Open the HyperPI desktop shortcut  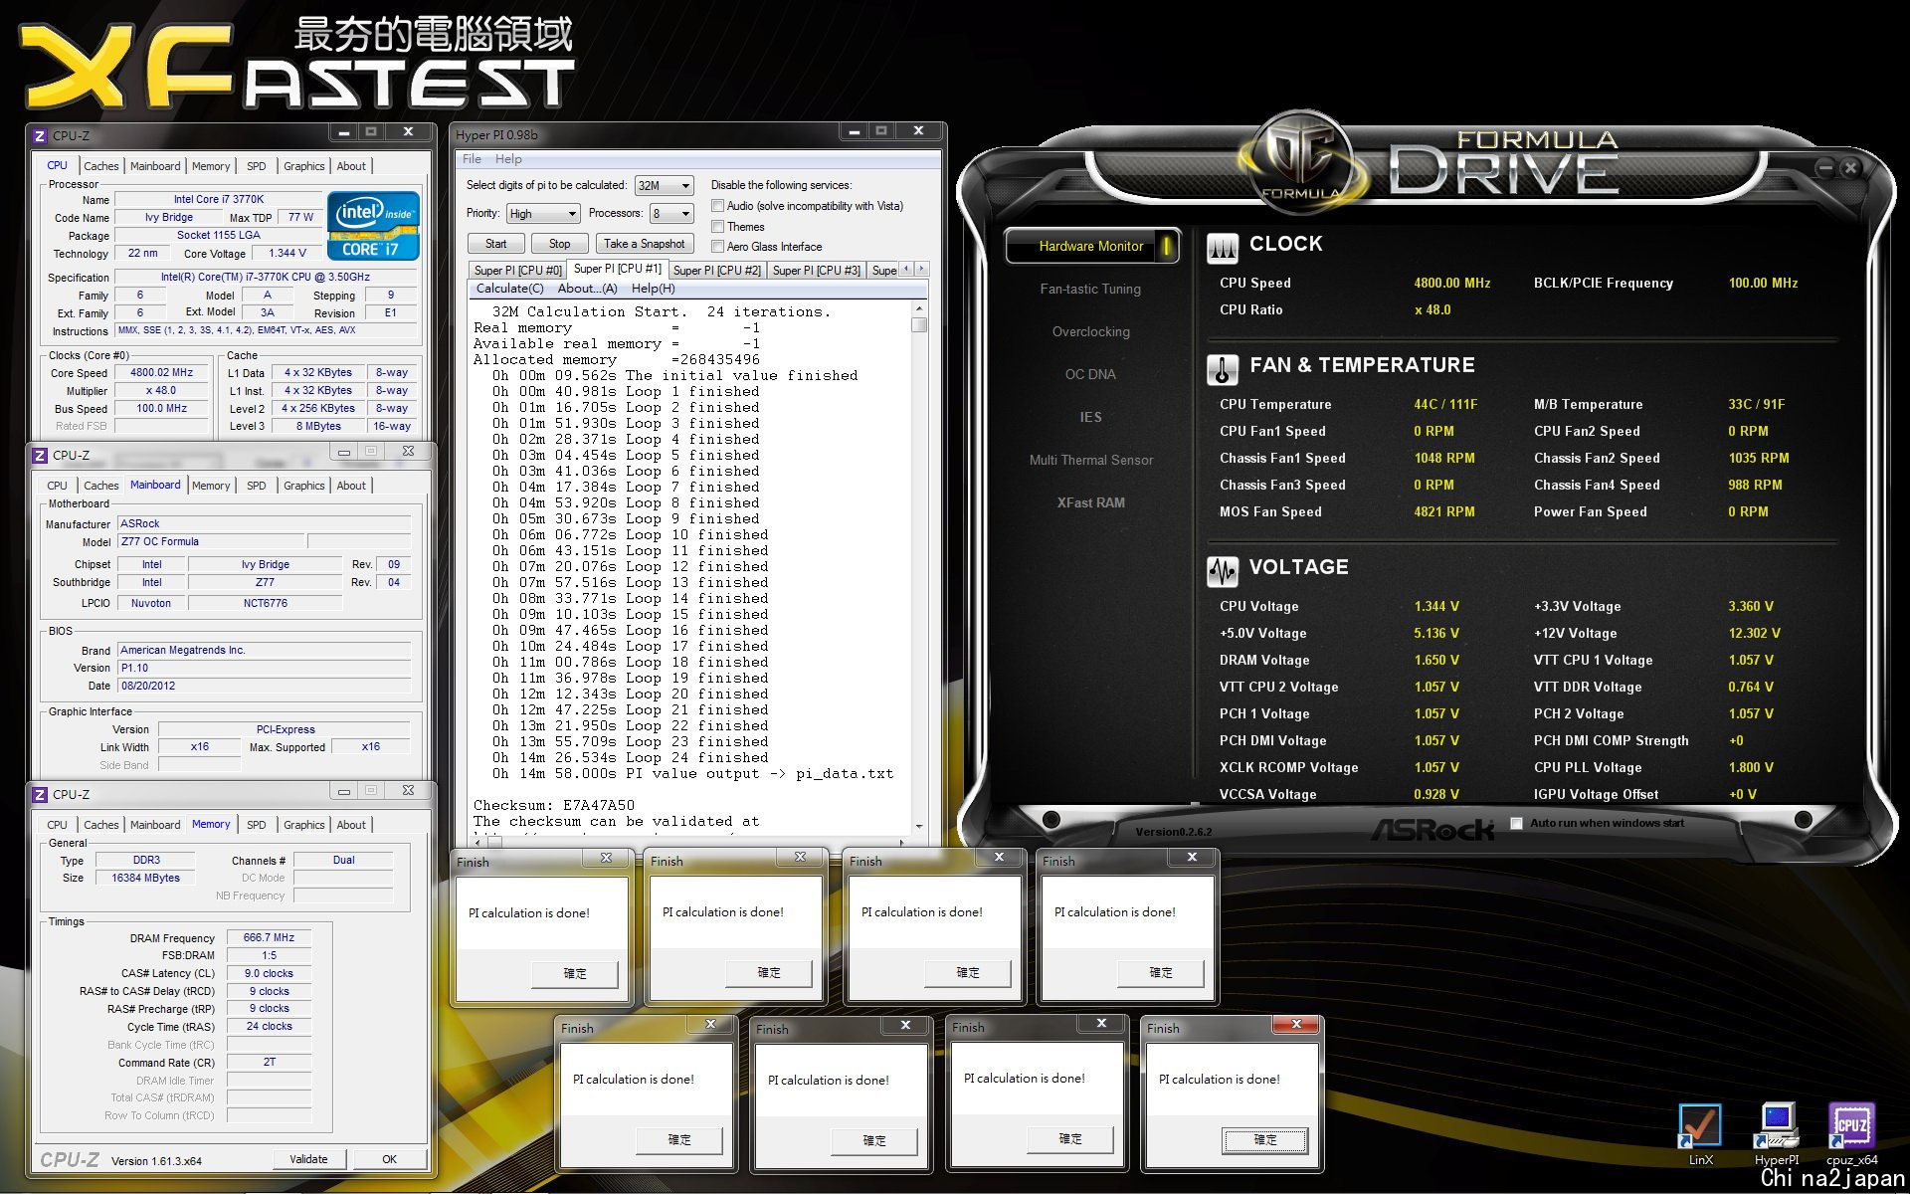point(1777,1134)
